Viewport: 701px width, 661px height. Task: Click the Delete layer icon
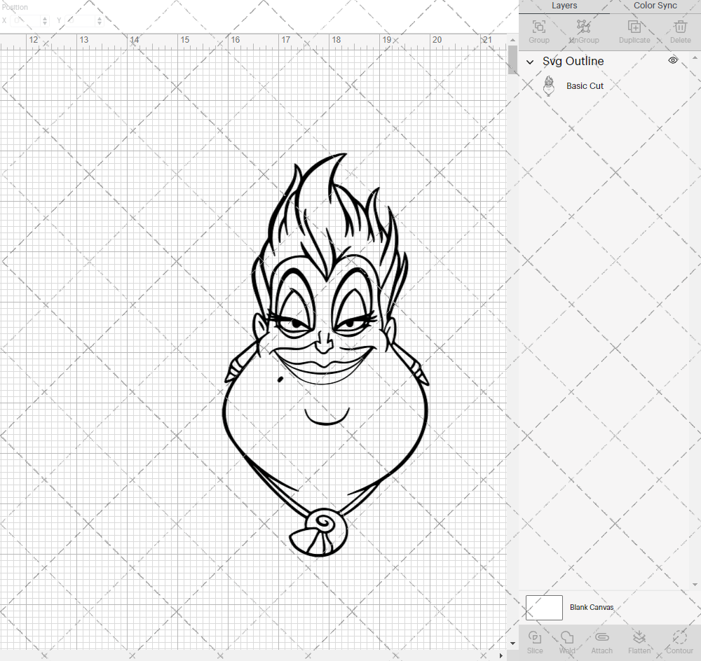pyautogui.click(x=679, y=27)
